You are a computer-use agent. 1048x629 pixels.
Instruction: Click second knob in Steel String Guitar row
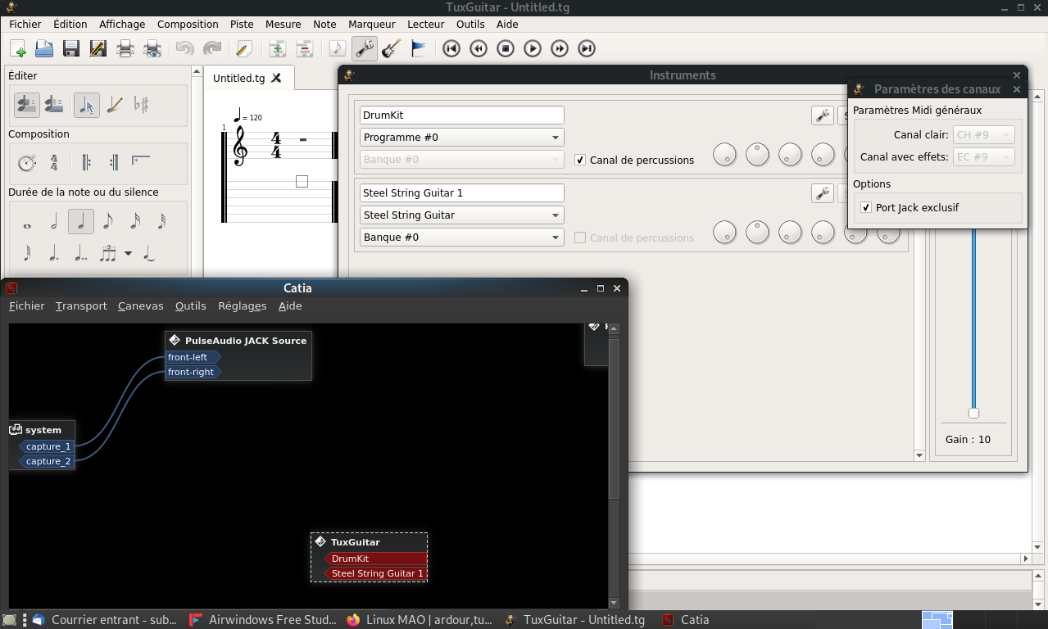(758, 232)
